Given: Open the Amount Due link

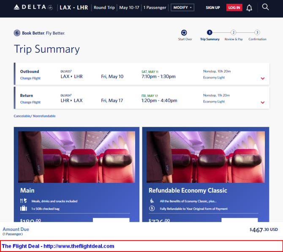Looking at the screenshot, I should 16,229.
